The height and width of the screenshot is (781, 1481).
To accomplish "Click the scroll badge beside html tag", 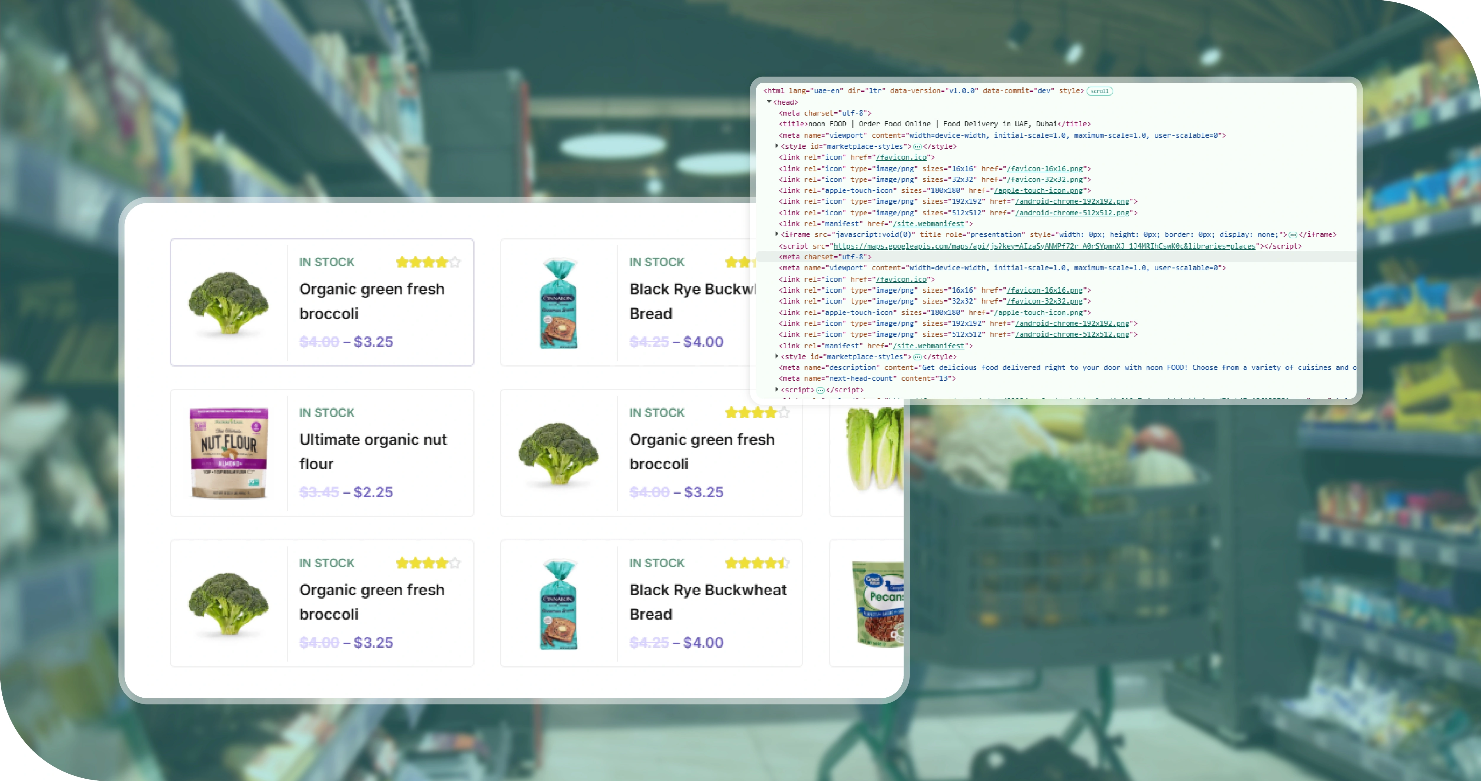I will pos(1099,91).
